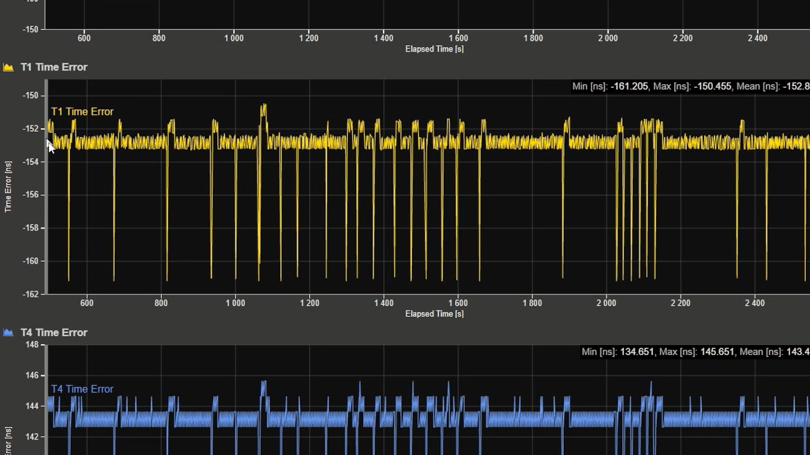810x455 pixels.
Task: Click the T1 Time Error [ns] vertical axis label
Action: pos(8,186)
